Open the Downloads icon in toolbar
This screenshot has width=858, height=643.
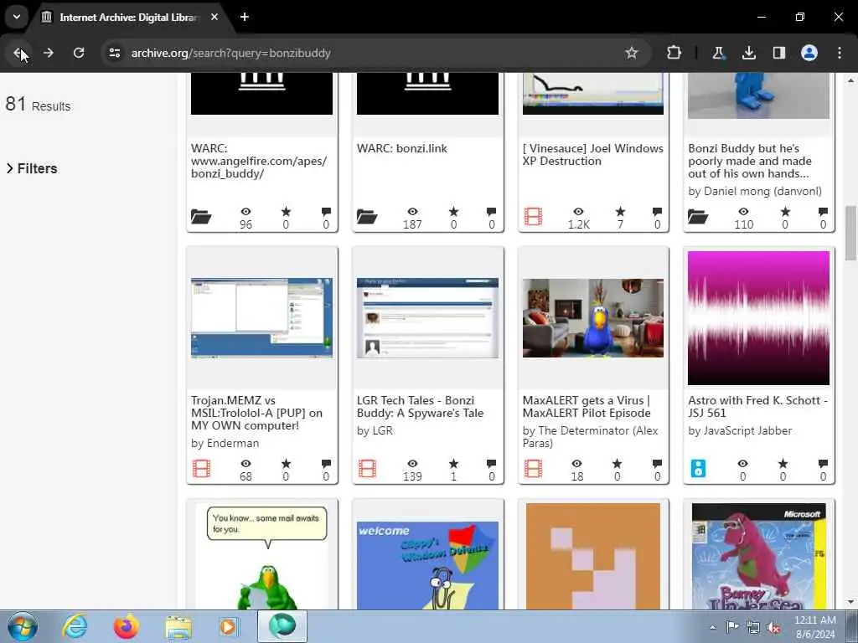[748, 53]
